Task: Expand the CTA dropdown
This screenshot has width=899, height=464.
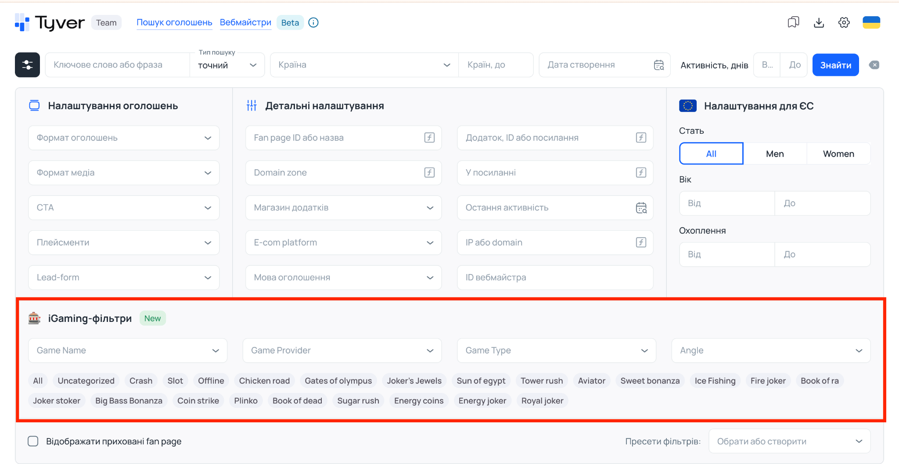Action: pos(124,207)
